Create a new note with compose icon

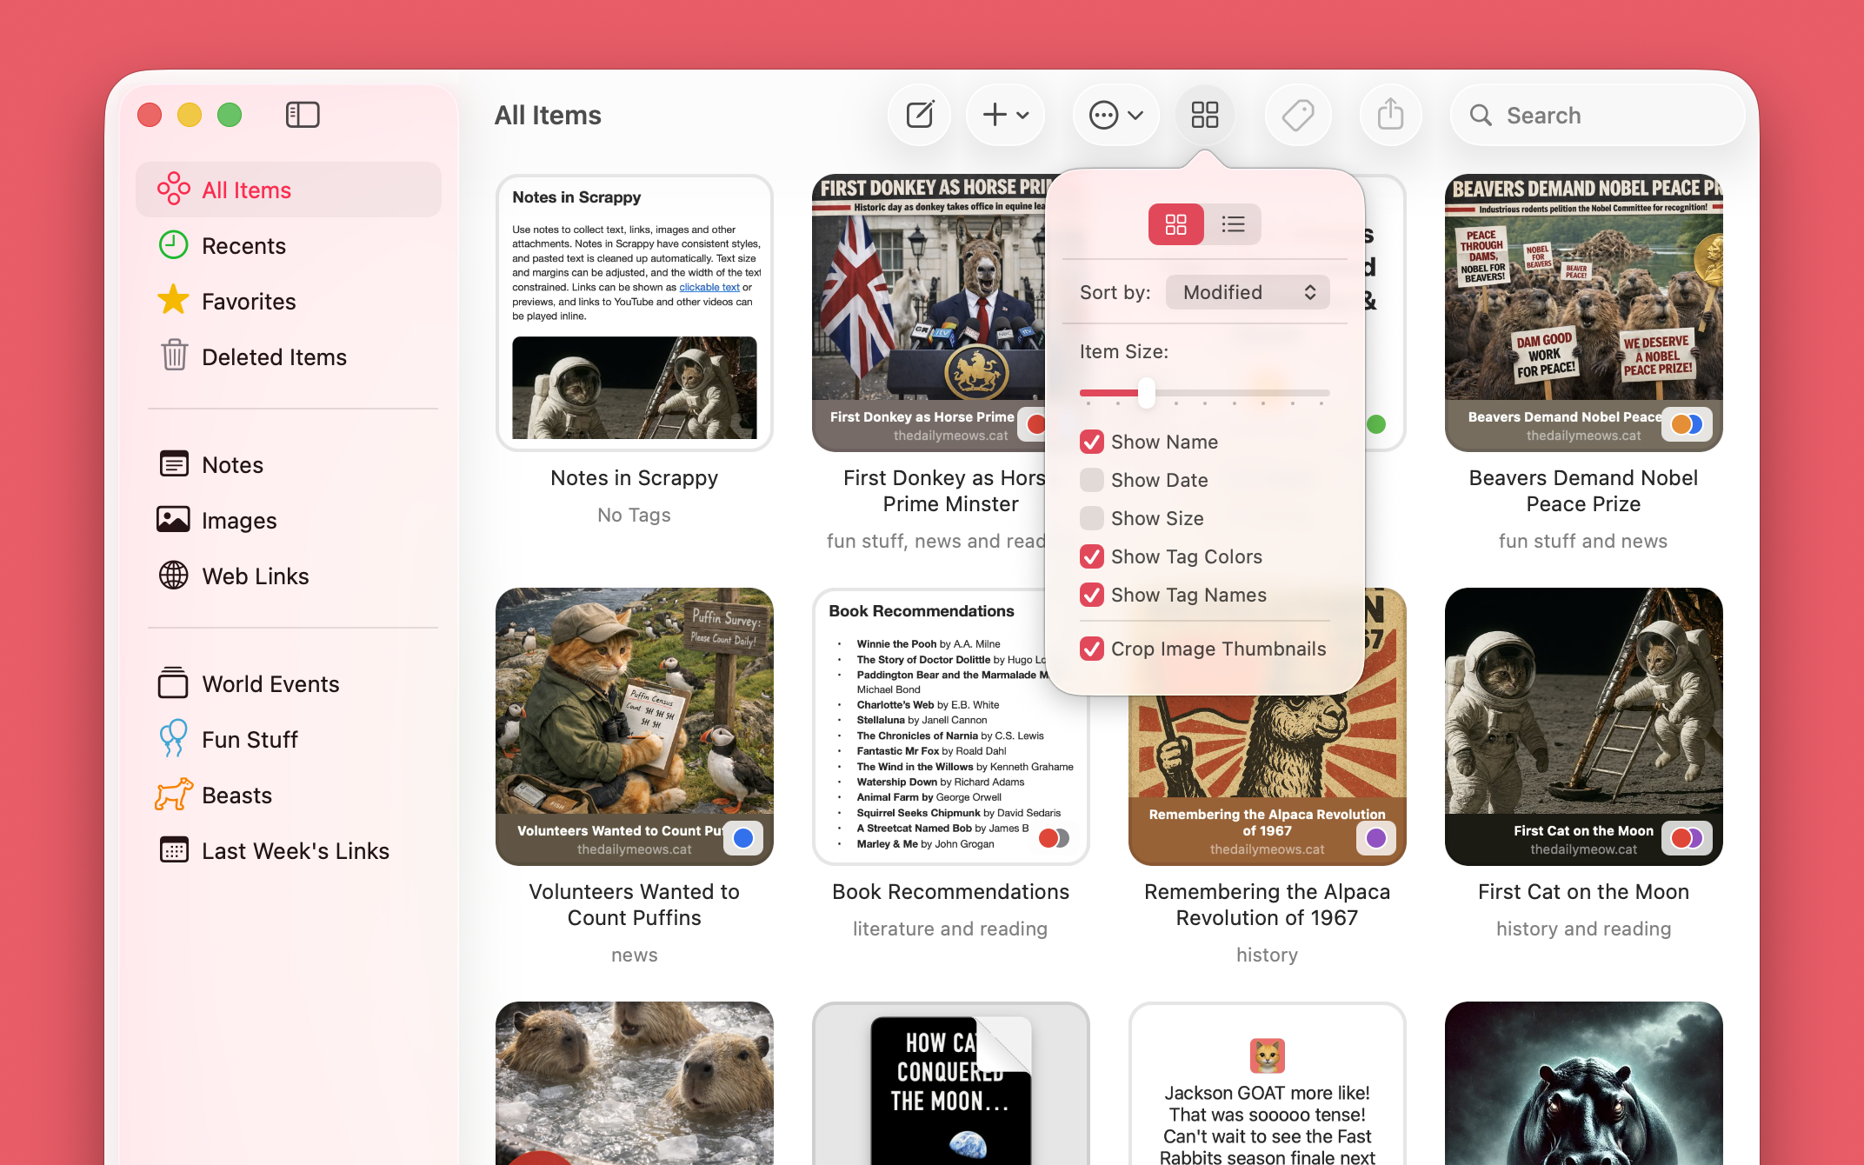click(x=920, y=115)
